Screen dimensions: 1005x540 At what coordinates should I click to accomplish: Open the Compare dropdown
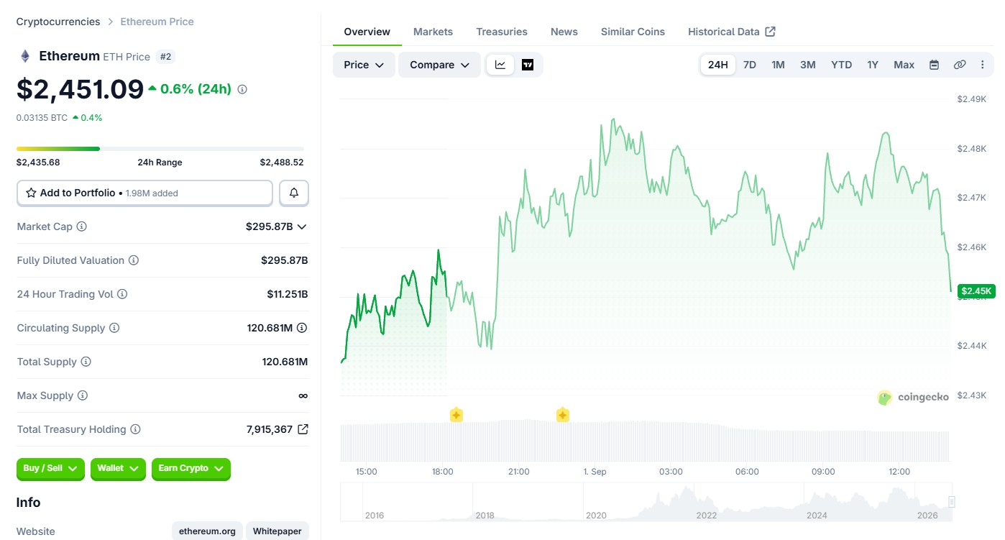pos(439,65)
